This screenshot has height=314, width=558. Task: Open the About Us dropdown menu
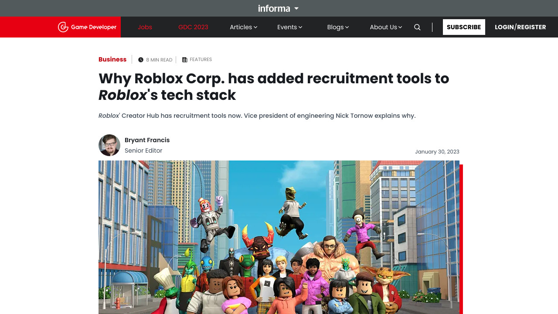pyautogui.click(x=386, y=27)
